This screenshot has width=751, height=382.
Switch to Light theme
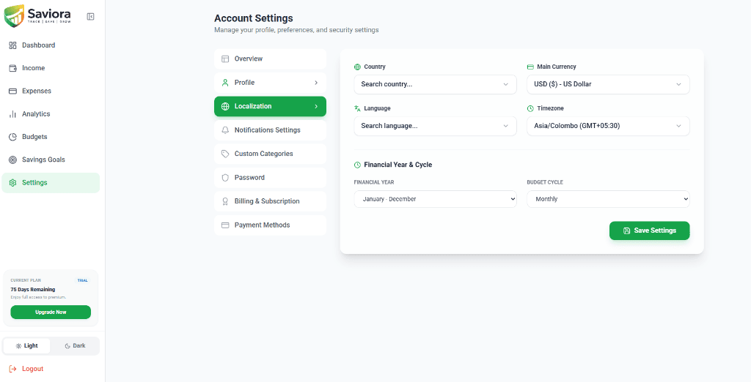(x=27, y=345)
